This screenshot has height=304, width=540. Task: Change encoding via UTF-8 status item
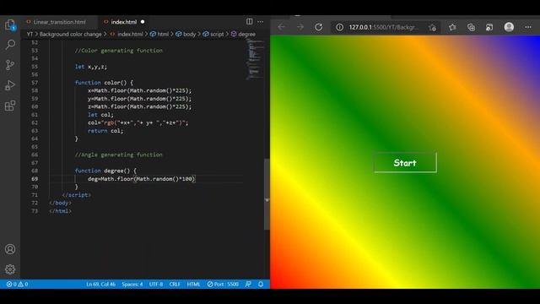[x=156, y=284]
